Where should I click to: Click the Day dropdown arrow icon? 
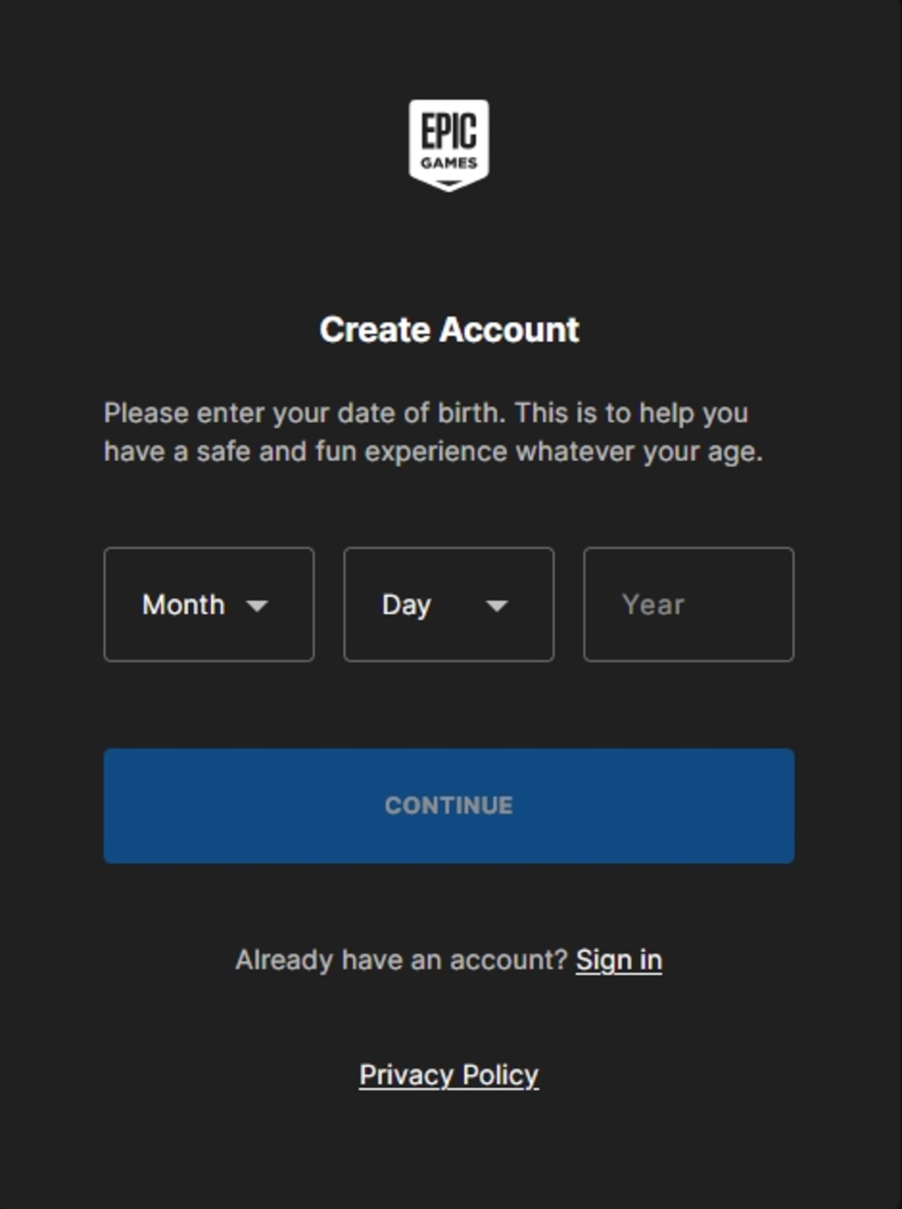497,605
